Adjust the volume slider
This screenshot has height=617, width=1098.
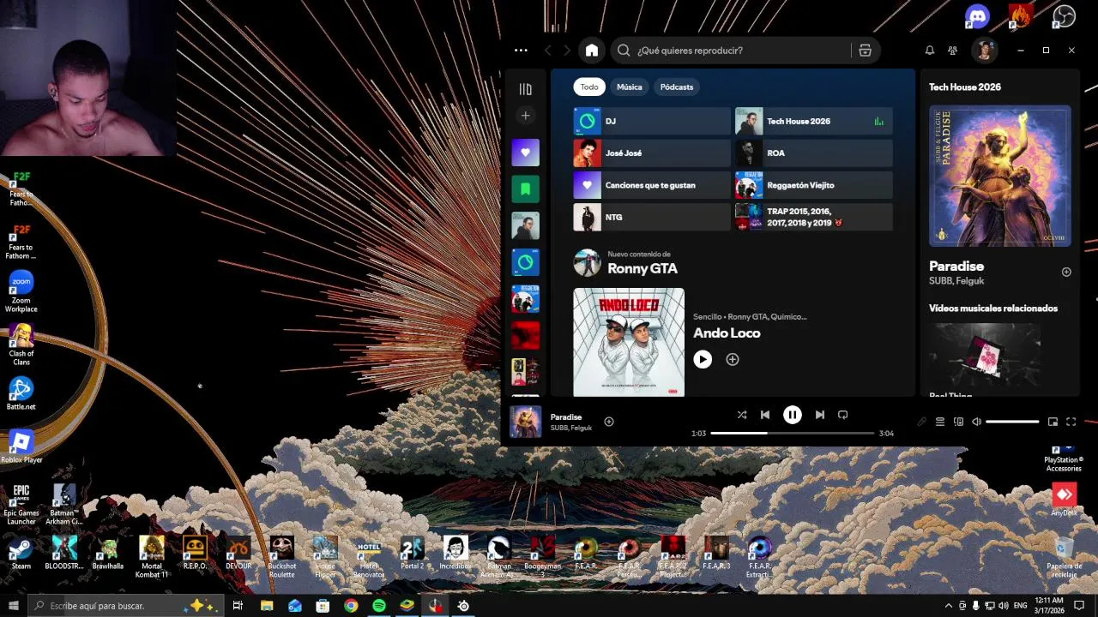pos(1012,422)
